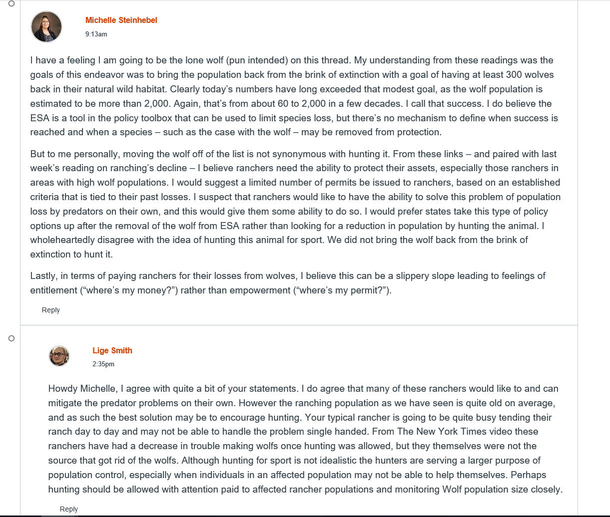Screen dimensions: 610x517
Task: Click the 9:13am post timestamp
Action: tap(96, 34)
